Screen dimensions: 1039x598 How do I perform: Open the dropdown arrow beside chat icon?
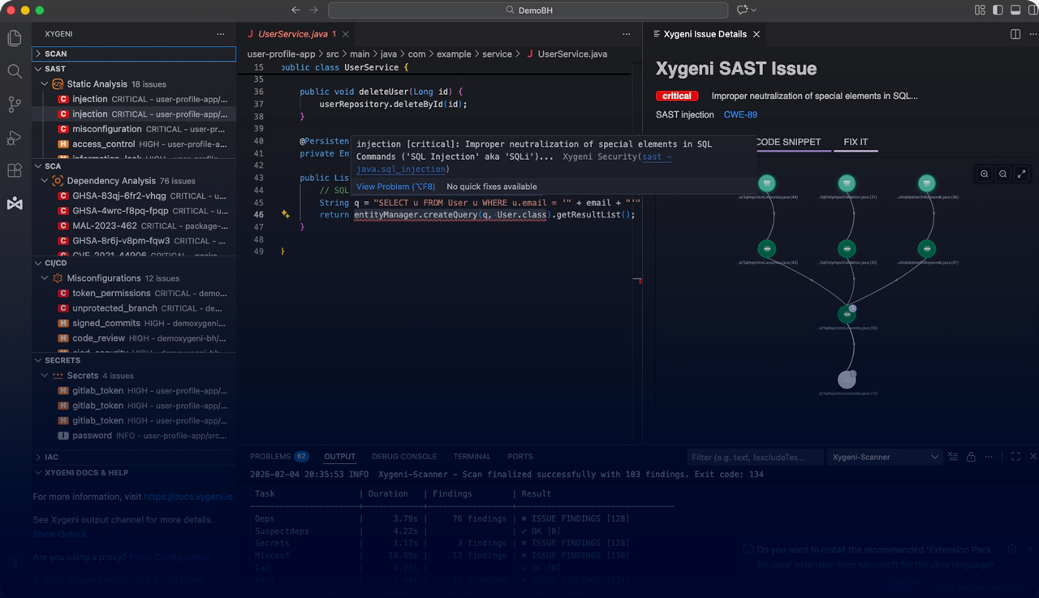click(754, 10)
